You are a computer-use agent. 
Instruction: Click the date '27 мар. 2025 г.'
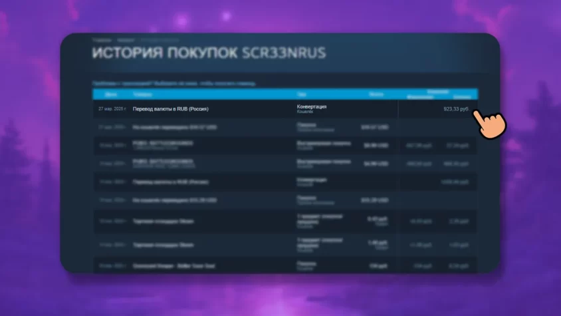point(112,109)
